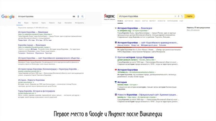This screenshot has width=216, height=121.
Task: Switch to Yandex 'КАРТИНКИ' tab
Action: (129, 21)
